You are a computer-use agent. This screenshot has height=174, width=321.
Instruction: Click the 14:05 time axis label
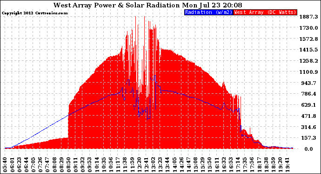pos(174,164)
